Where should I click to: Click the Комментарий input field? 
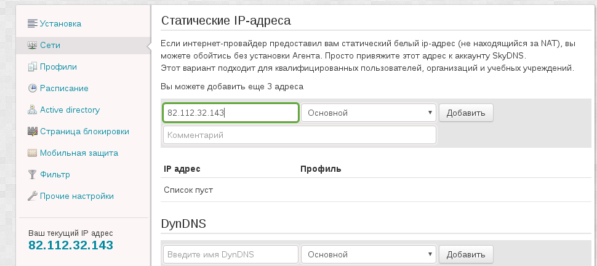coord(300,135)
